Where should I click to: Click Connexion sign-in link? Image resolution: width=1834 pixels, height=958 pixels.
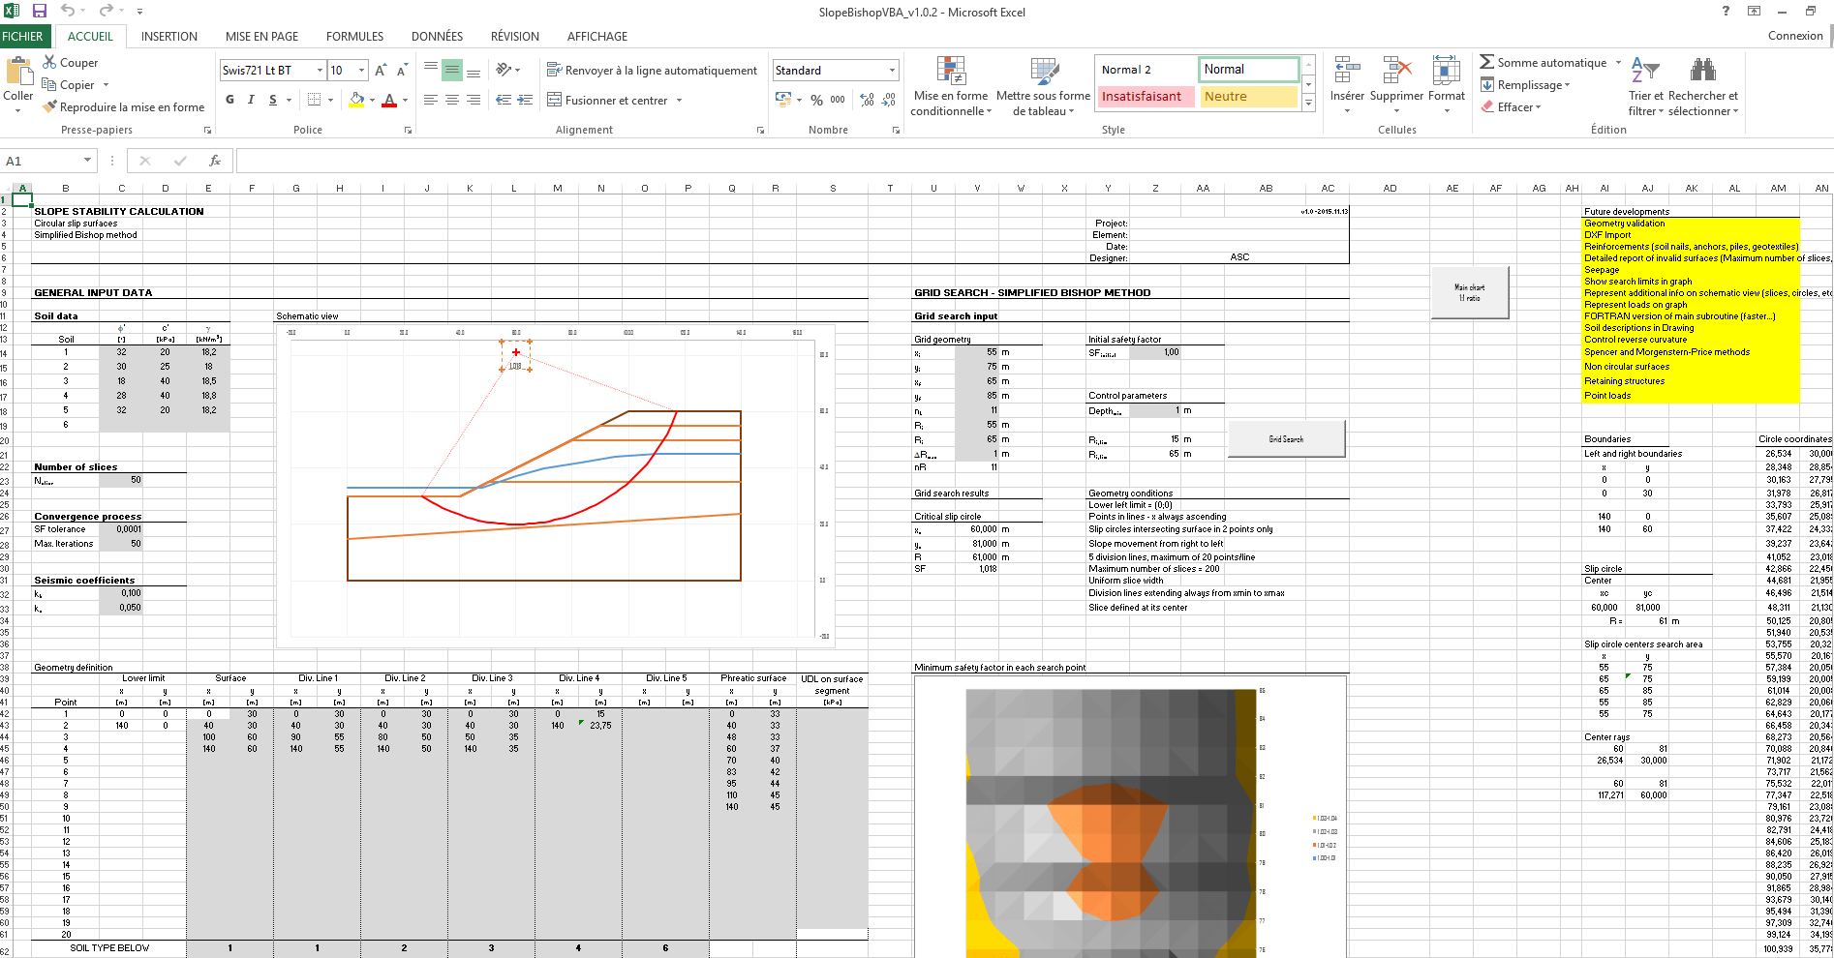click(x=1795, y=36)
